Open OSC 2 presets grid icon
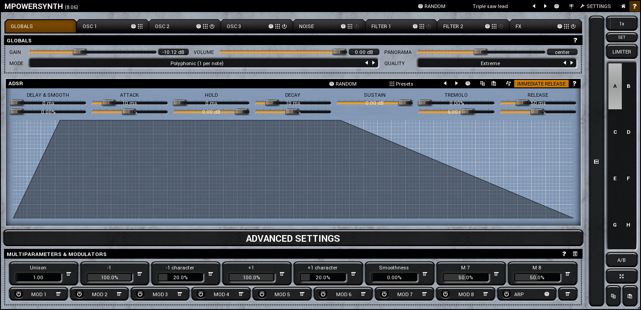 tap(205, 26)
